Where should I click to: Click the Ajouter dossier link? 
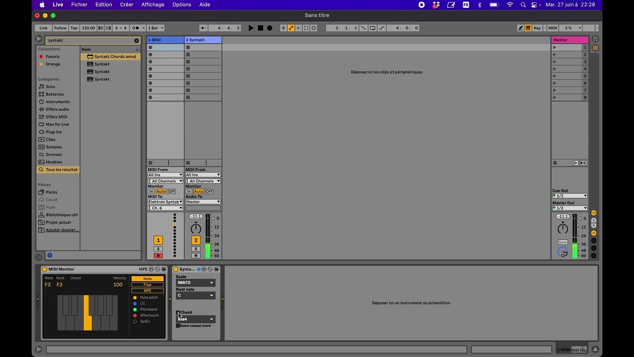pos(62,230)
